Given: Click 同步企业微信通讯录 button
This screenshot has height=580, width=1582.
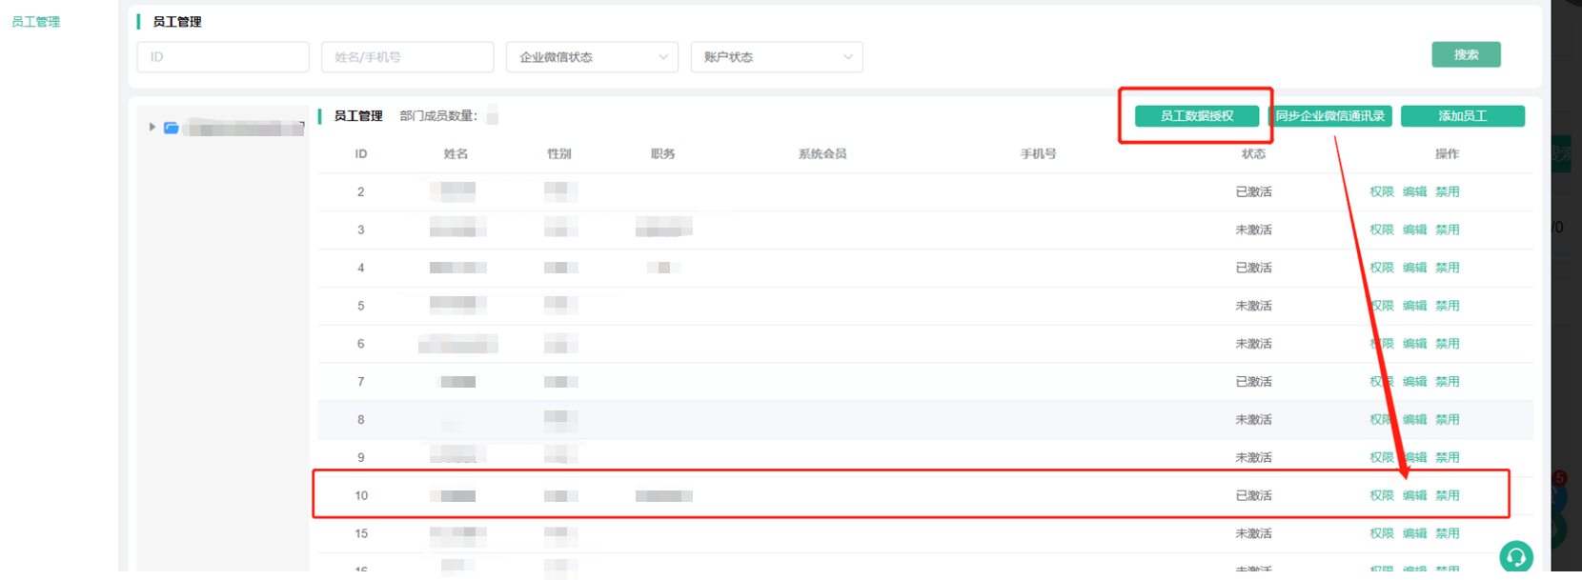Looking at the screenshot, I should click(1330, 116).
